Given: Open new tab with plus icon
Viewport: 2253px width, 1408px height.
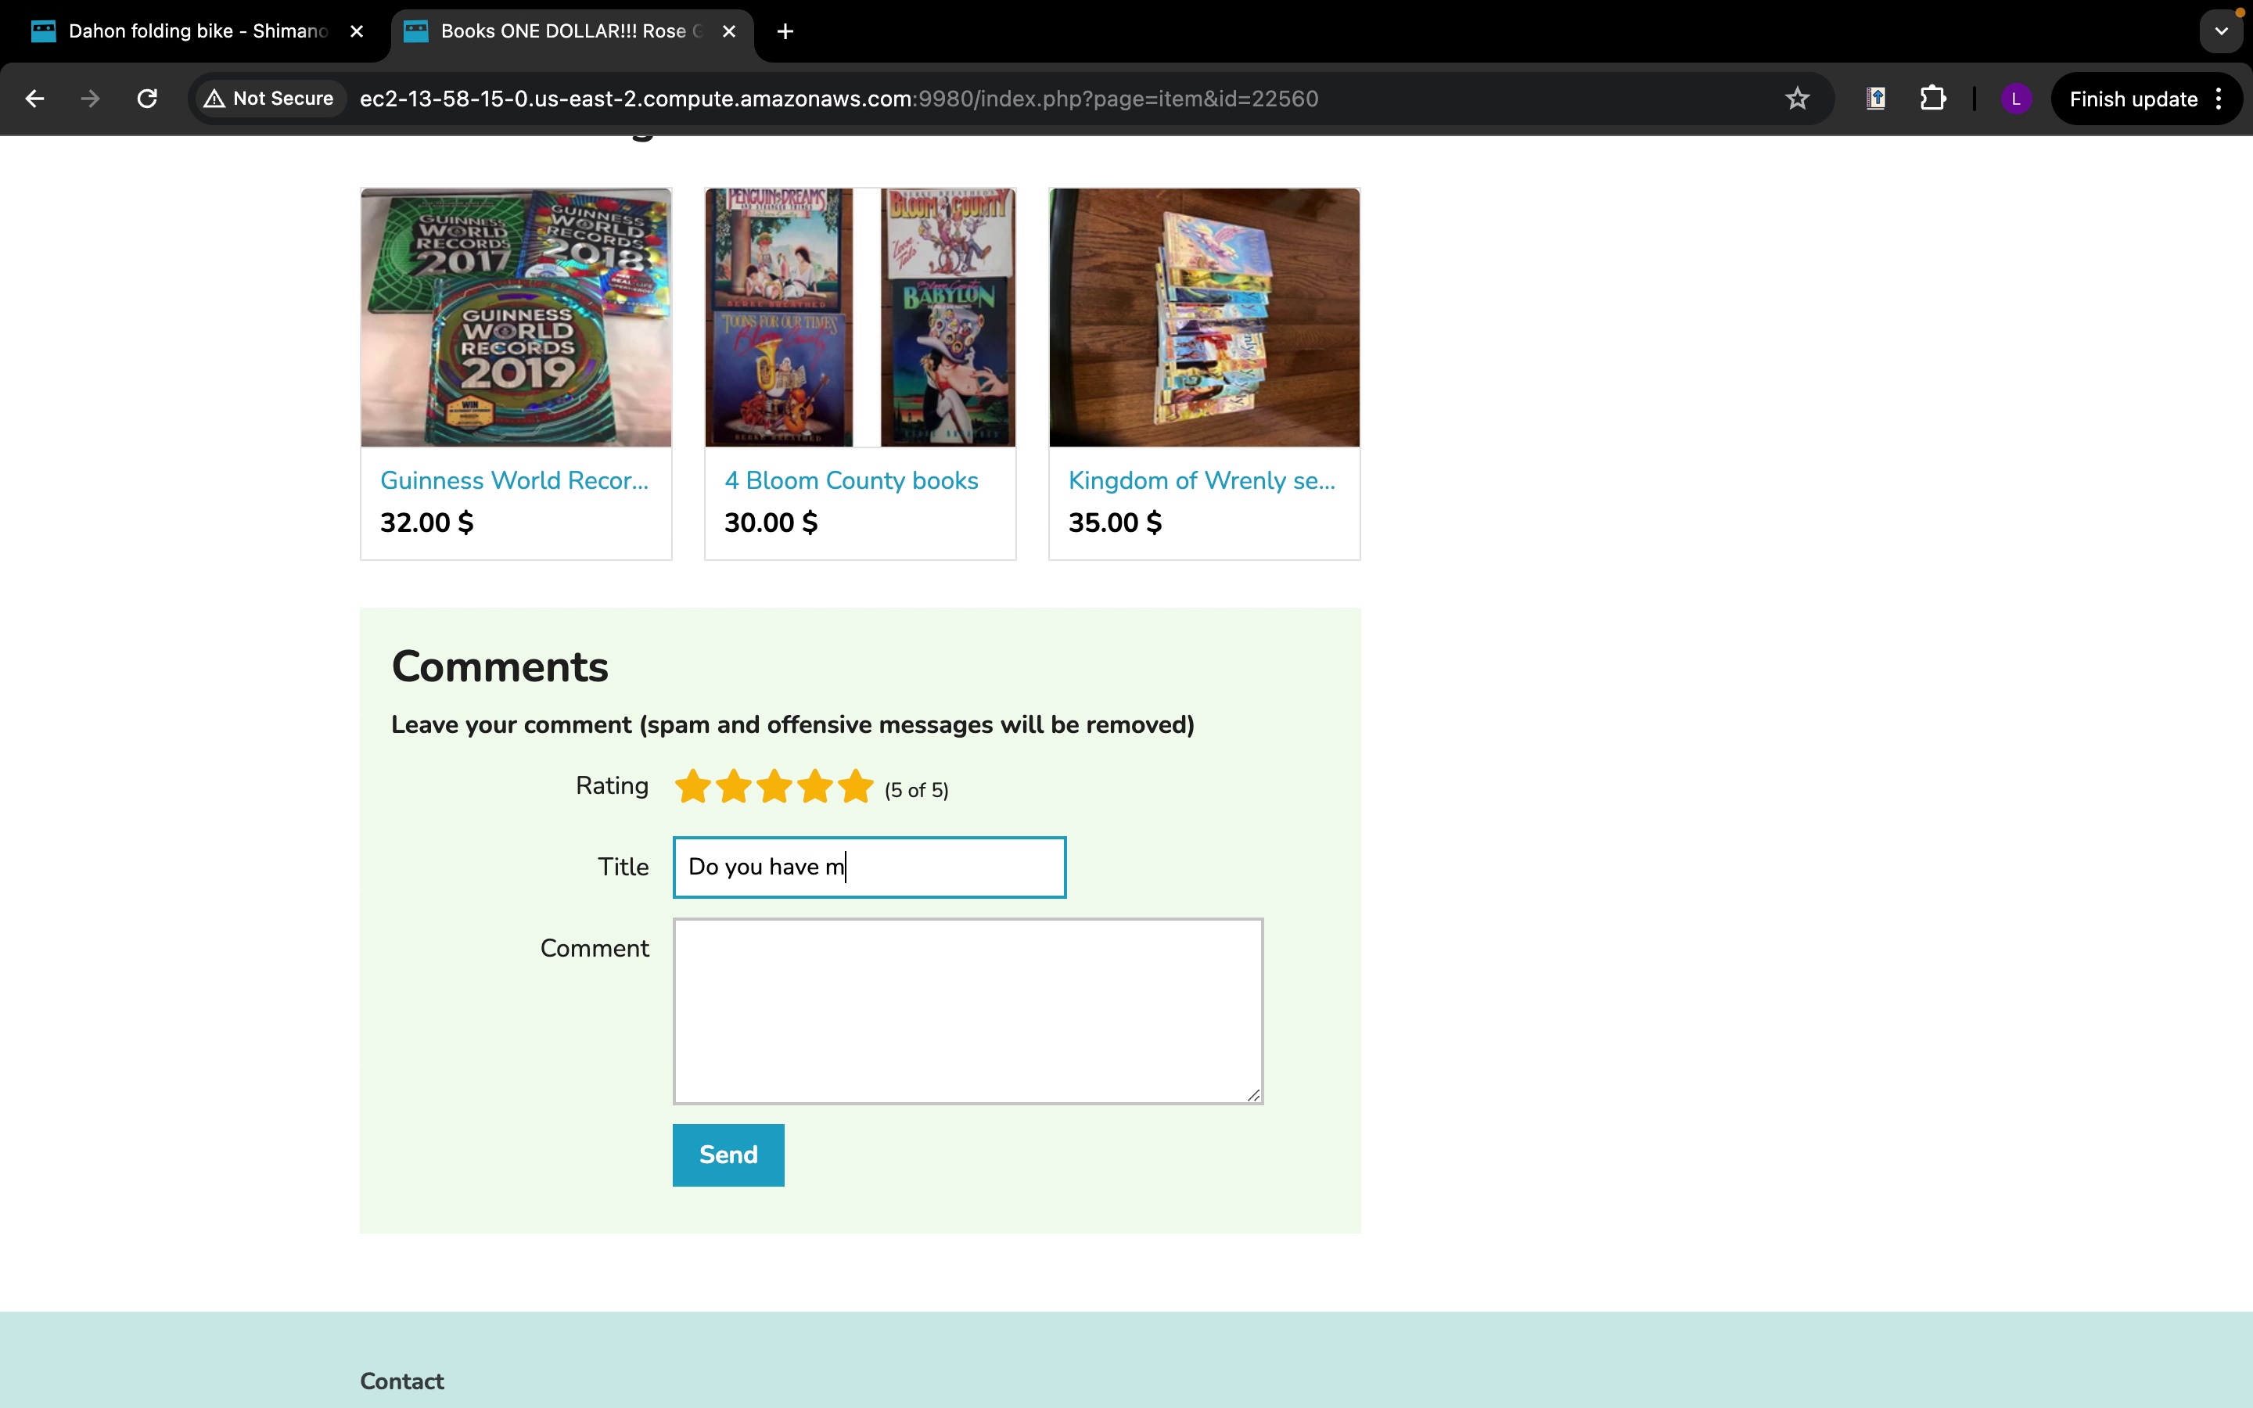Looking at the screenshot, I should 785,31.
